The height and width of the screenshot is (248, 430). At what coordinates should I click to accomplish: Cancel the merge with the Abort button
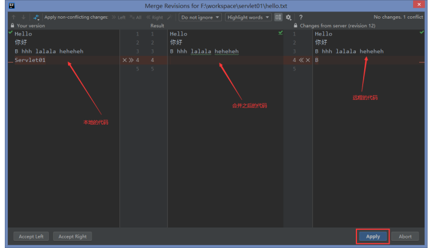click(405, 236)
